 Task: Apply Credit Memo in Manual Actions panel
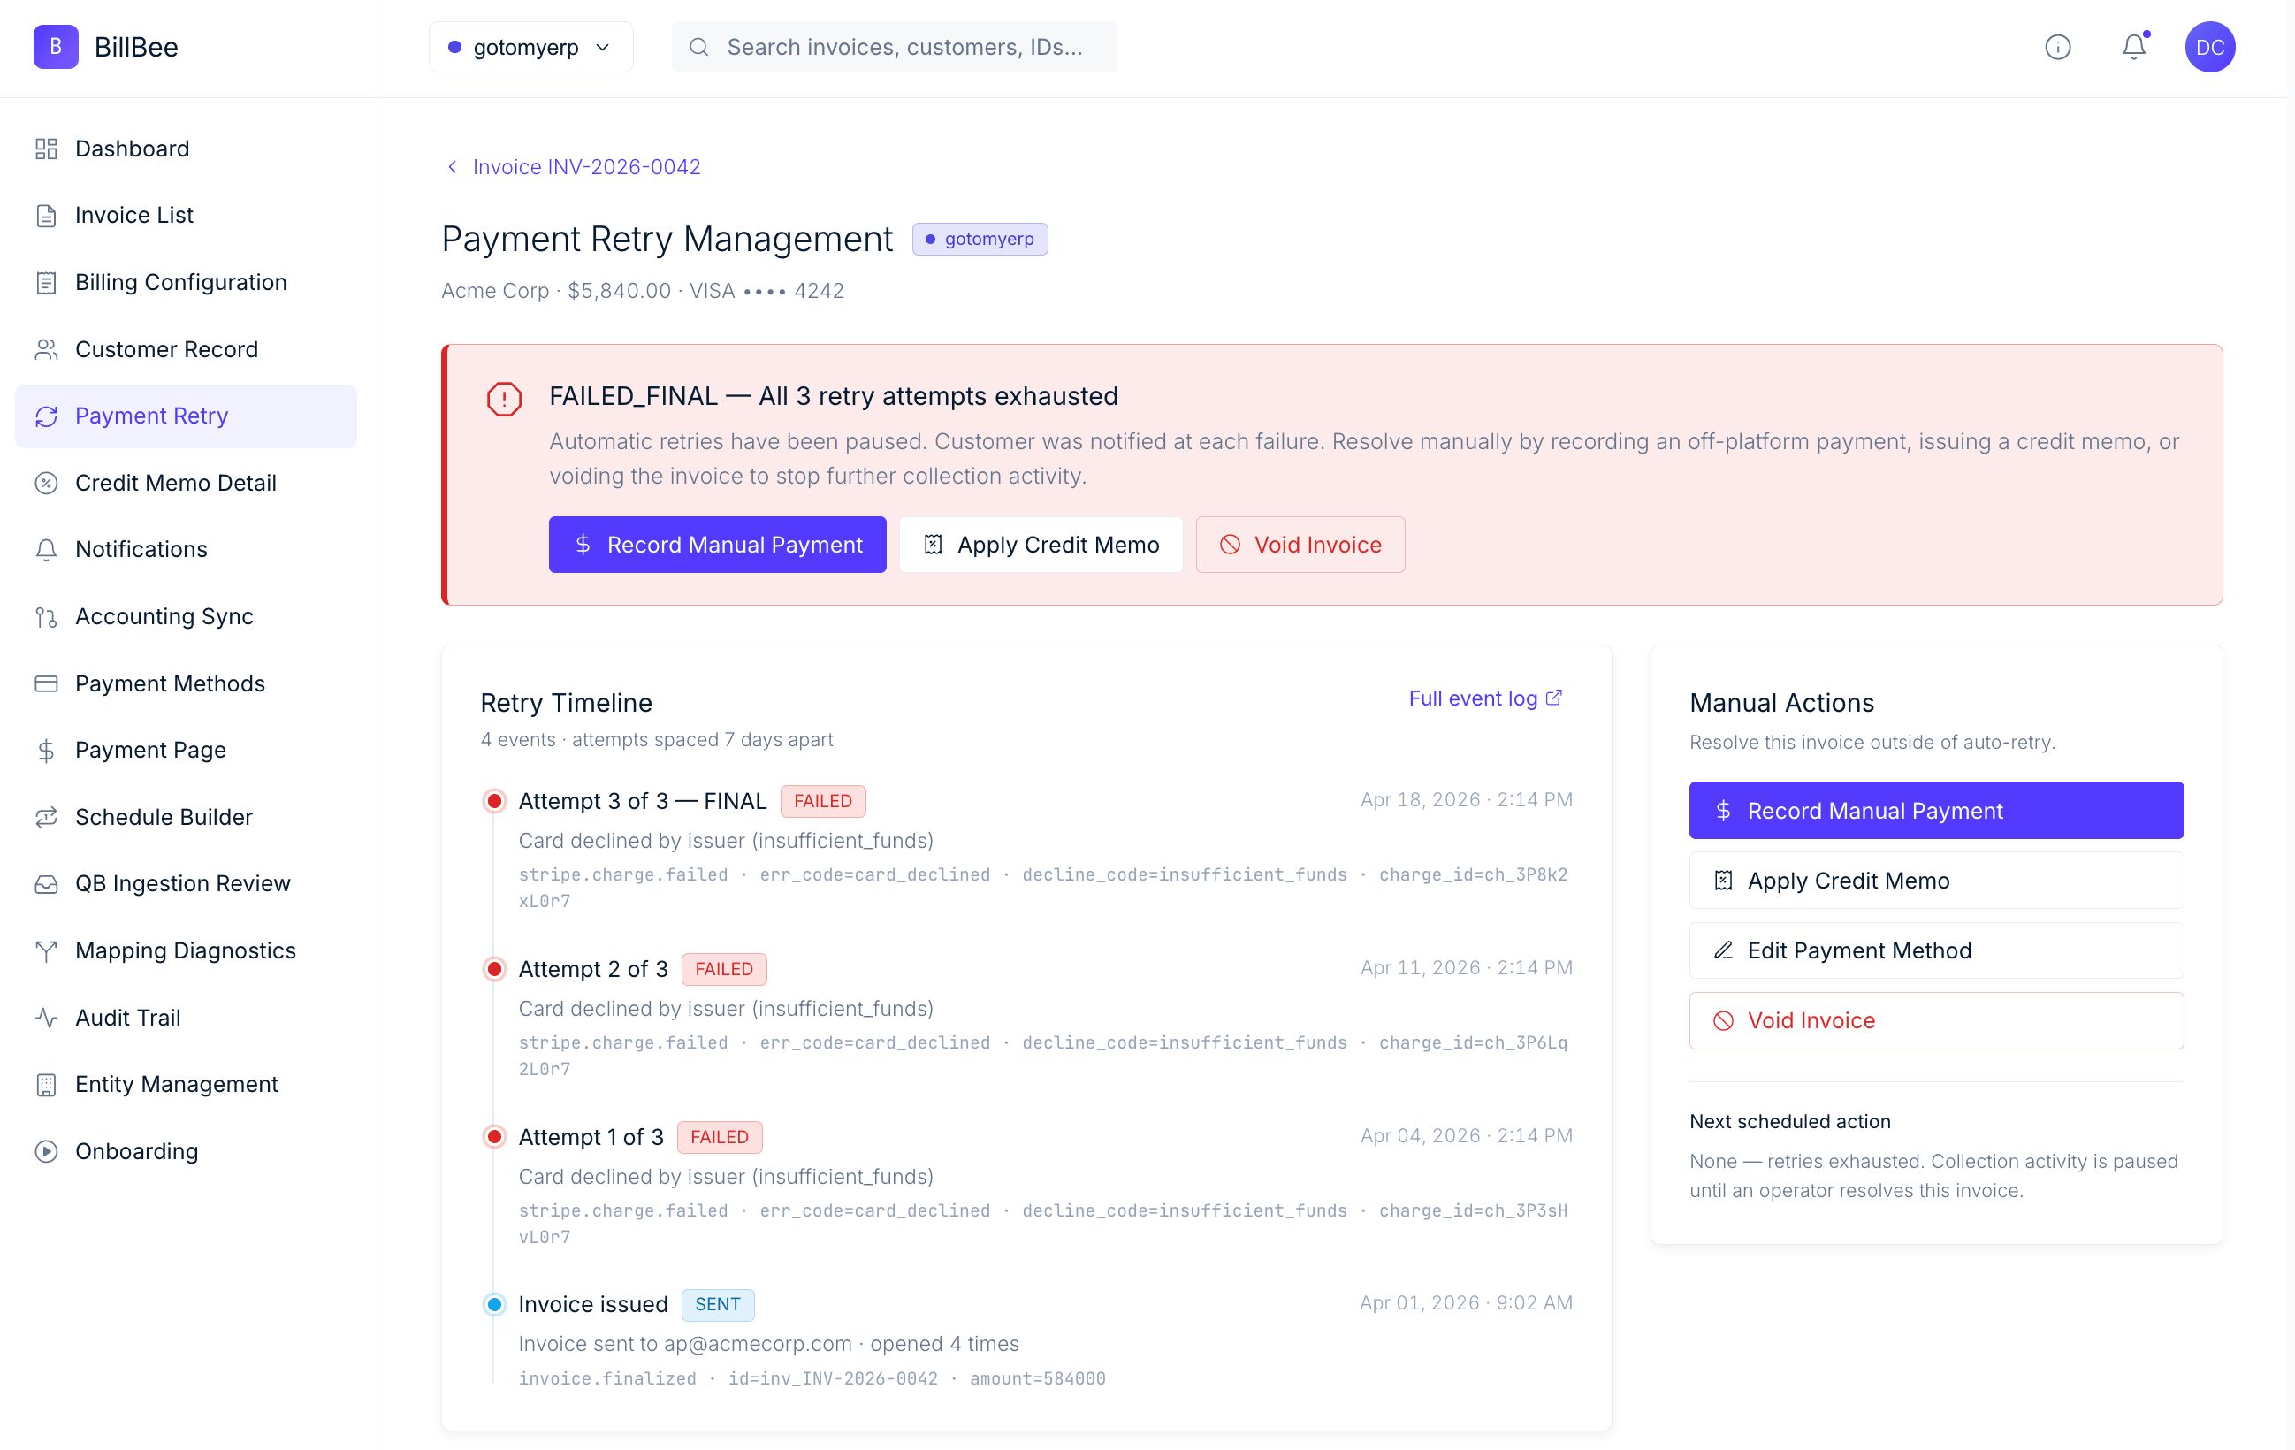1936,880
